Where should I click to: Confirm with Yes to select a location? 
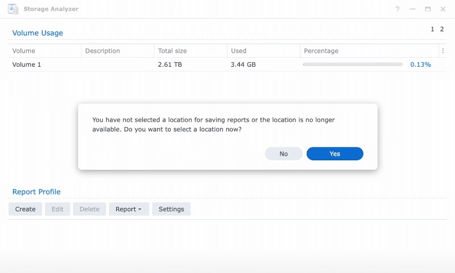[335, 154]
